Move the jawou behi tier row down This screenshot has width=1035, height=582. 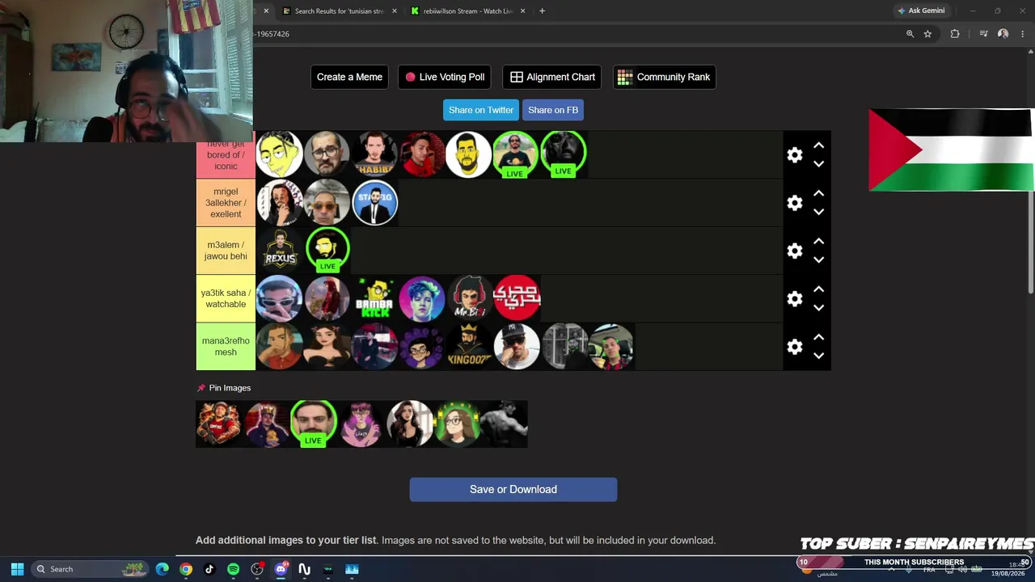point(818,259)
